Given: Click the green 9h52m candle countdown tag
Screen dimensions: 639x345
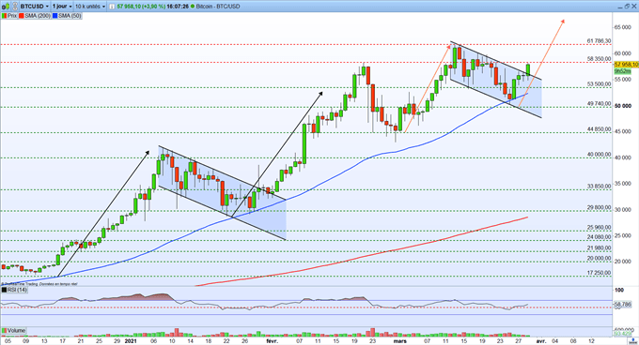Looking at the screenshot, I should pyautogui.click(x=623, y=70).
